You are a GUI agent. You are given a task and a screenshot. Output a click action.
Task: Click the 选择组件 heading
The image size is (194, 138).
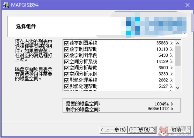point(26,26)
